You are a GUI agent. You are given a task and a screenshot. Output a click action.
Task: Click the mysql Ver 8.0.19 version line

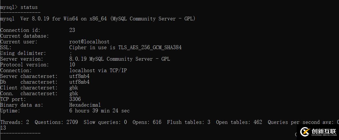click(98, 19)
